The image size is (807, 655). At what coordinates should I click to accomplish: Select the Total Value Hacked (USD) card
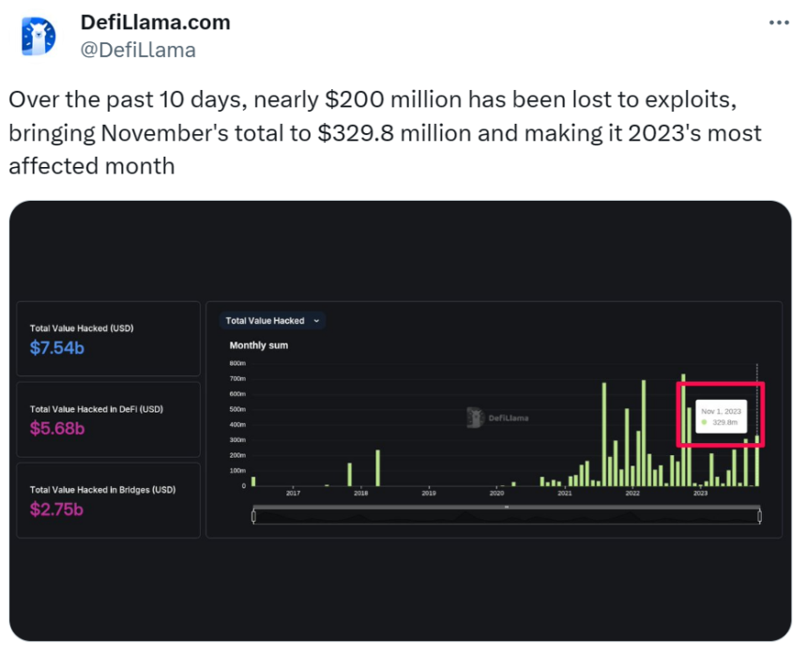(109, 339)
